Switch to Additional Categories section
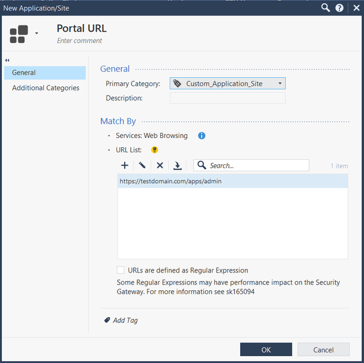The image size is (364, 363). pyautogui.click(x=46, y=88)
